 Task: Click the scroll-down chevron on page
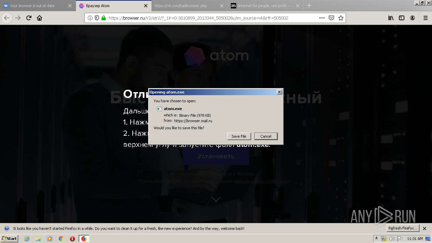click(216, 199)
